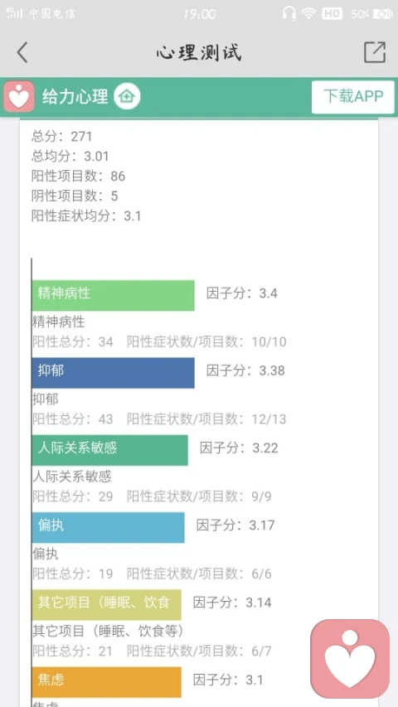Select the 其它项目 yellow bar
Viewport: 398px width, 707px height.
tap(106, 605)
